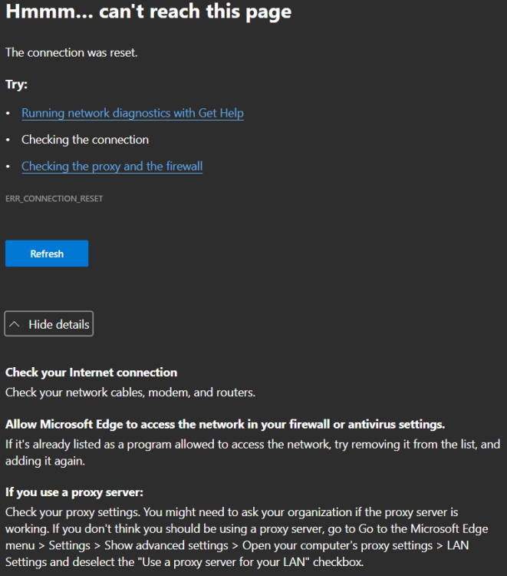Viewport: 507px width, 576px height.
Task: Click the blue Refresh button
Action: coord(47,253)
